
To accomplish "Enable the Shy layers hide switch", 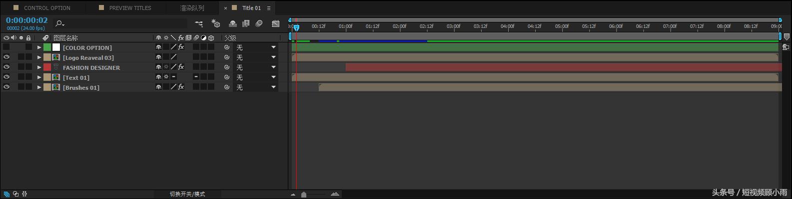I will [x=232, y=23].
